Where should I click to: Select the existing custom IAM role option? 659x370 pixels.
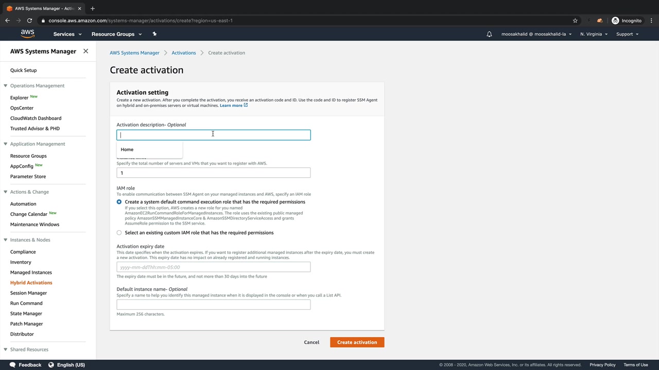(x=119, y=233)
